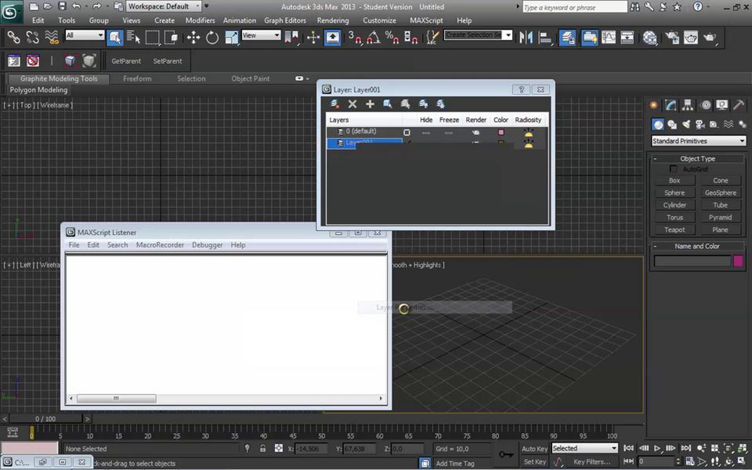
Task: Open the Graph Editors menu
Action: [285, 20]
